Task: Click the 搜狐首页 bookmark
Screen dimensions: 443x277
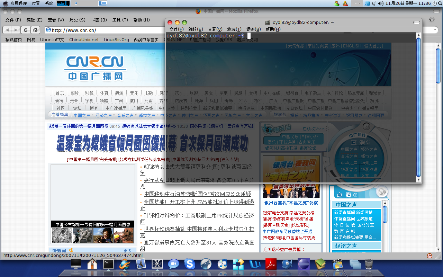Action: click(x=14, y=39)
